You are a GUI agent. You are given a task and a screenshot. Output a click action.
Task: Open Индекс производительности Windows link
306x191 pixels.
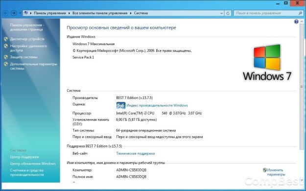click(157, 105)
